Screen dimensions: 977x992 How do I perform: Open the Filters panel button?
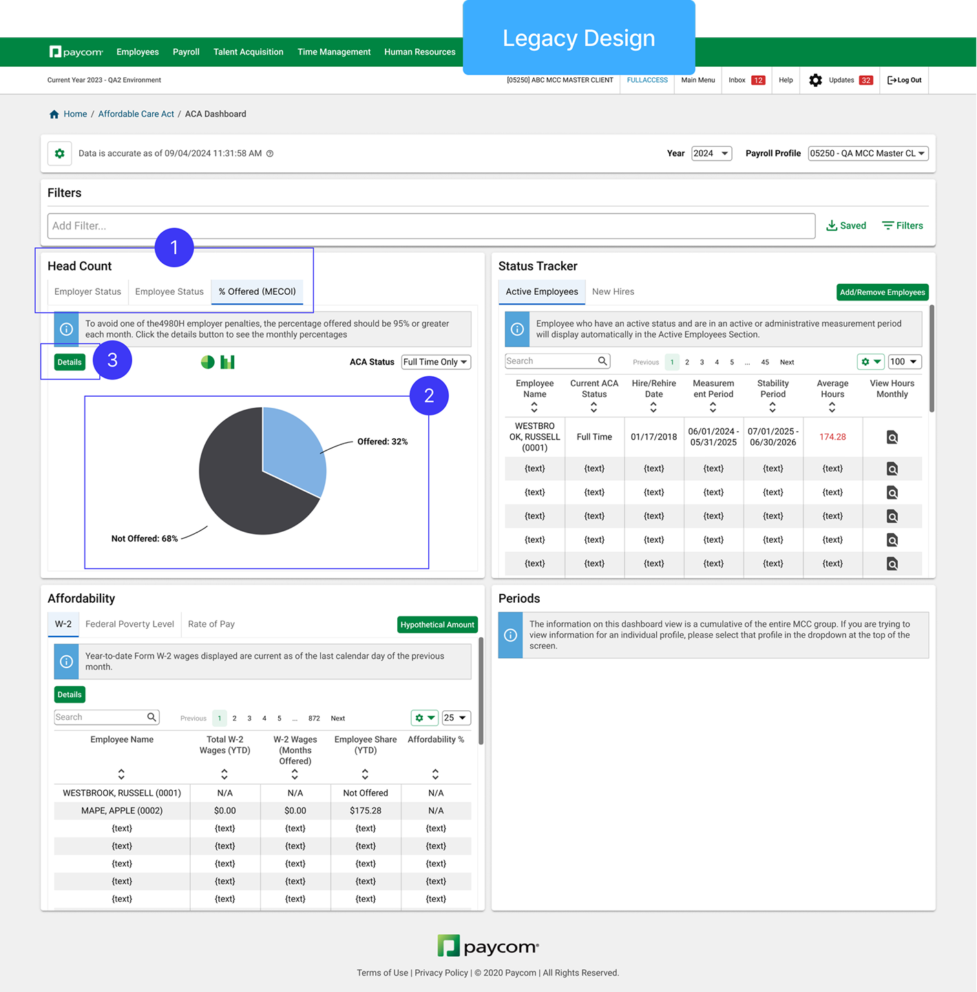click(903, 226)
